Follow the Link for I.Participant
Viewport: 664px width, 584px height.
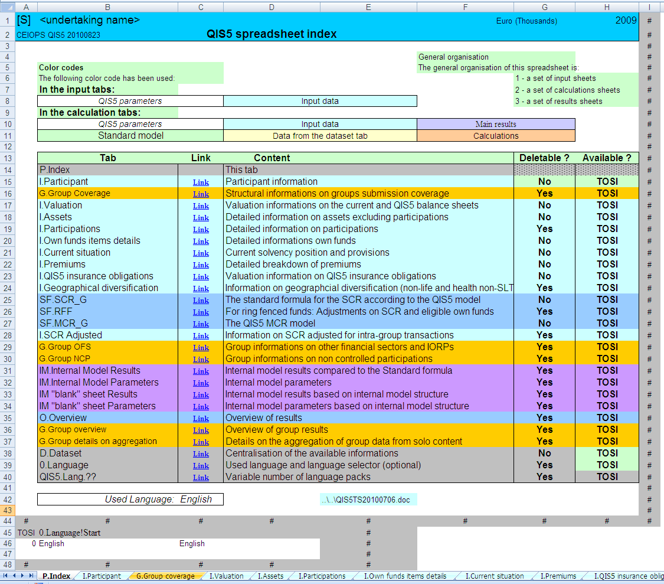tap(201, 182)
